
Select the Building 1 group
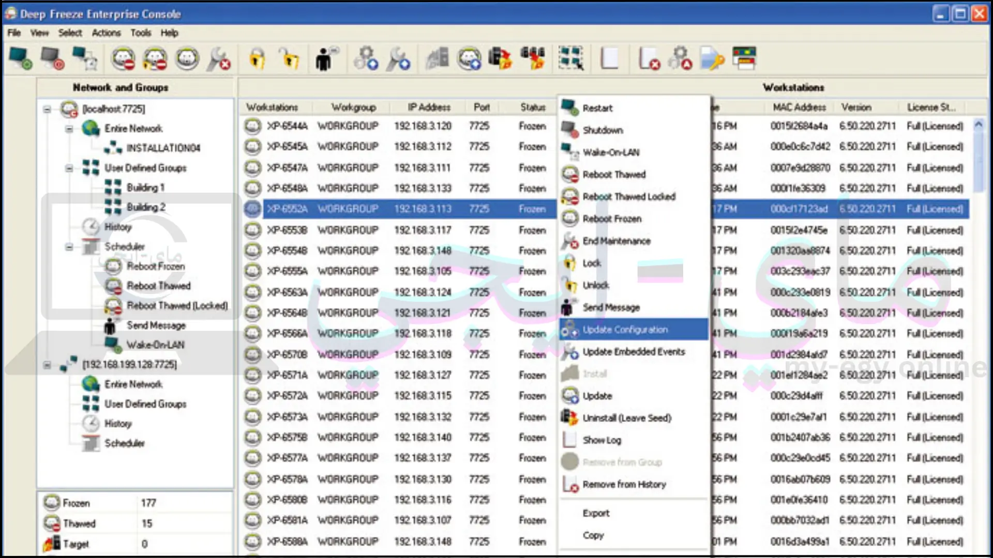coord(146,188)
